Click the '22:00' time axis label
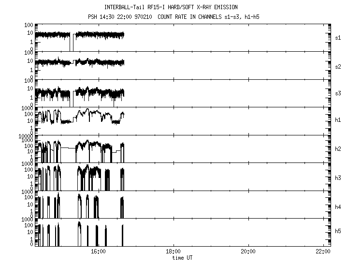 pos(323,251)
